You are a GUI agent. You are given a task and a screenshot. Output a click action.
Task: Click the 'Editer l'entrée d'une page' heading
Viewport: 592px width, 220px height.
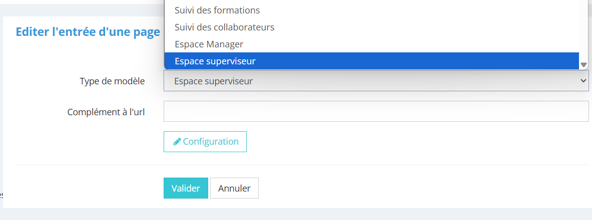pyautogui.click(x=88, y=32)
